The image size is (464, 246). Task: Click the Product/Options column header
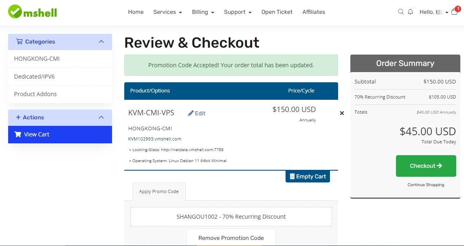click(x=150, y=90)
